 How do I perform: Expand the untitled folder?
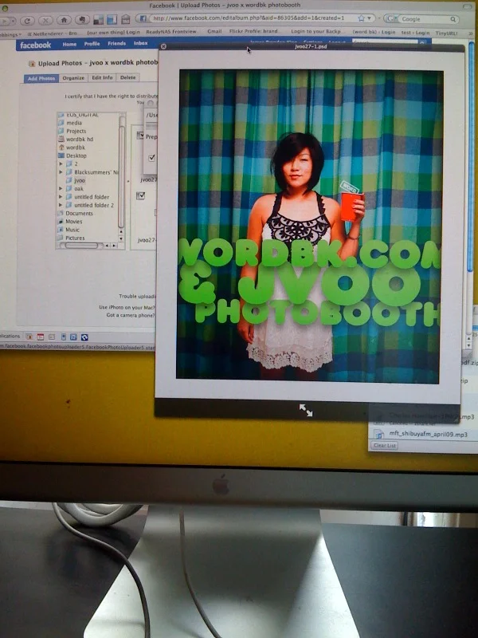point(61,197)
